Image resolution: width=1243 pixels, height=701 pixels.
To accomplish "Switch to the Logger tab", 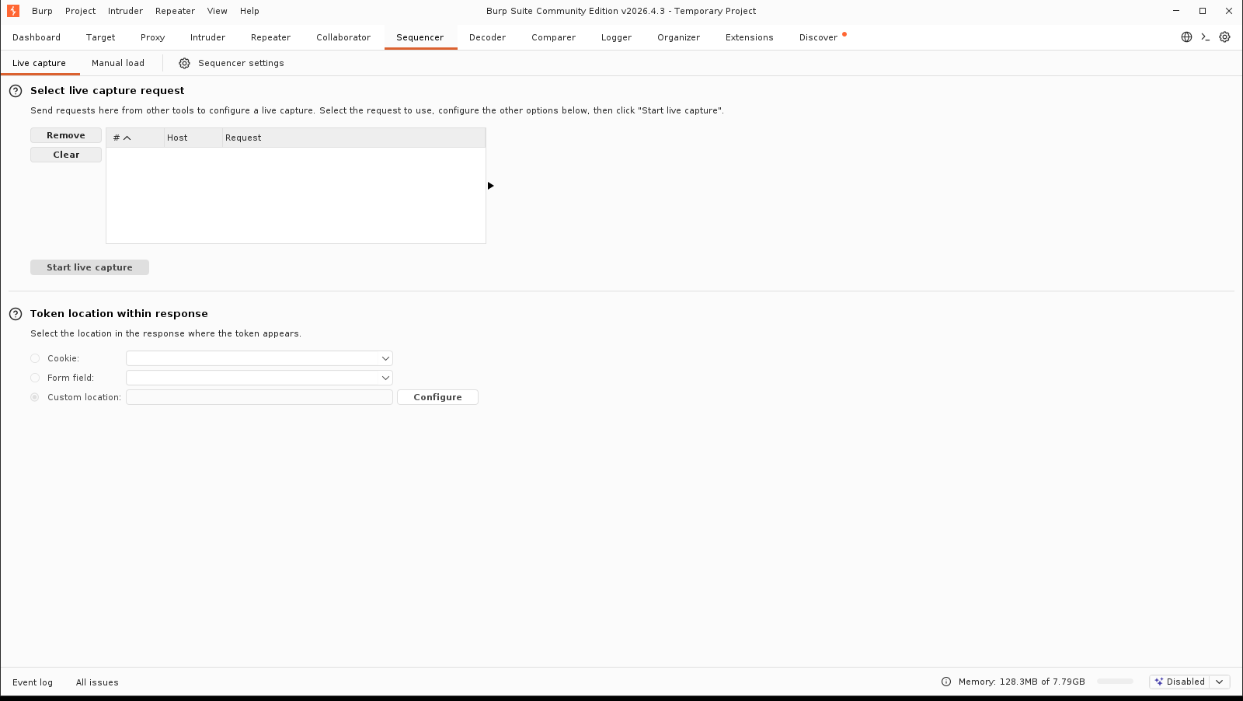I will pyautogui.click(x=617, y=37).
